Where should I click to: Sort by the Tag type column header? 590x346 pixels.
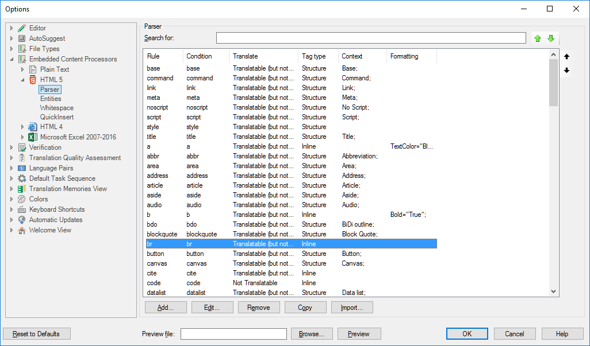pyautogui.click(x=318, y=56)
